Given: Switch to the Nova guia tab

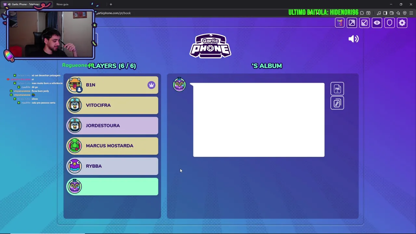Looking at the screenshot, I should pyautogui.click(x=62, y=4).
